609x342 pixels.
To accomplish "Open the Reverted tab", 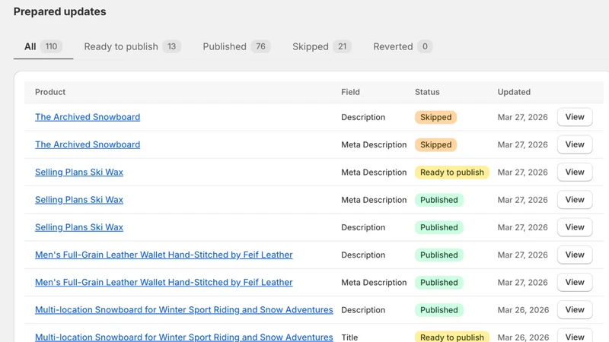I will 403,46.
